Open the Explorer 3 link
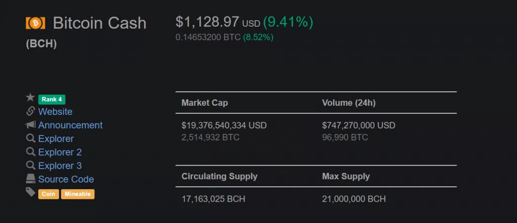 point(60,166)
